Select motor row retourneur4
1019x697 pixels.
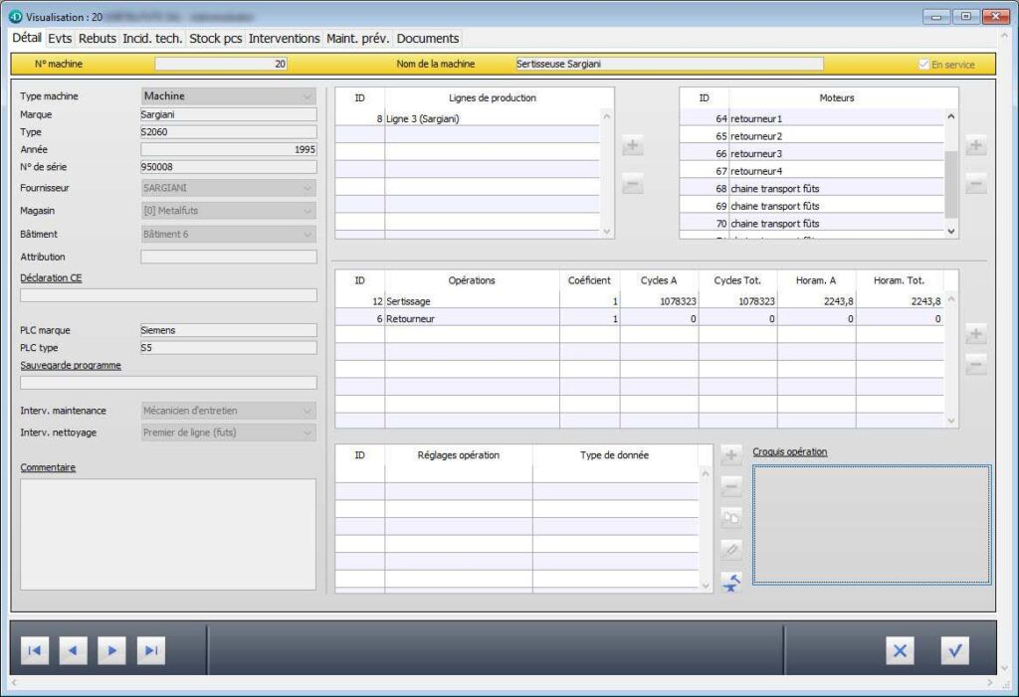click(812, 171)
